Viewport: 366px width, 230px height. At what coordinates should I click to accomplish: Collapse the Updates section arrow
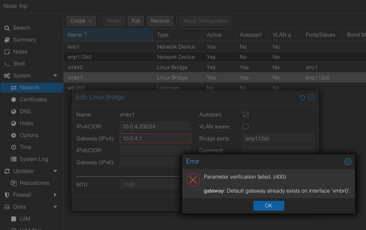55,171
